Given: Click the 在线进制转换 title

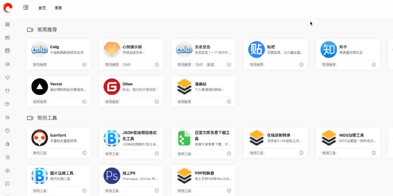Looking at the screenshot, I should pos(279,135).
